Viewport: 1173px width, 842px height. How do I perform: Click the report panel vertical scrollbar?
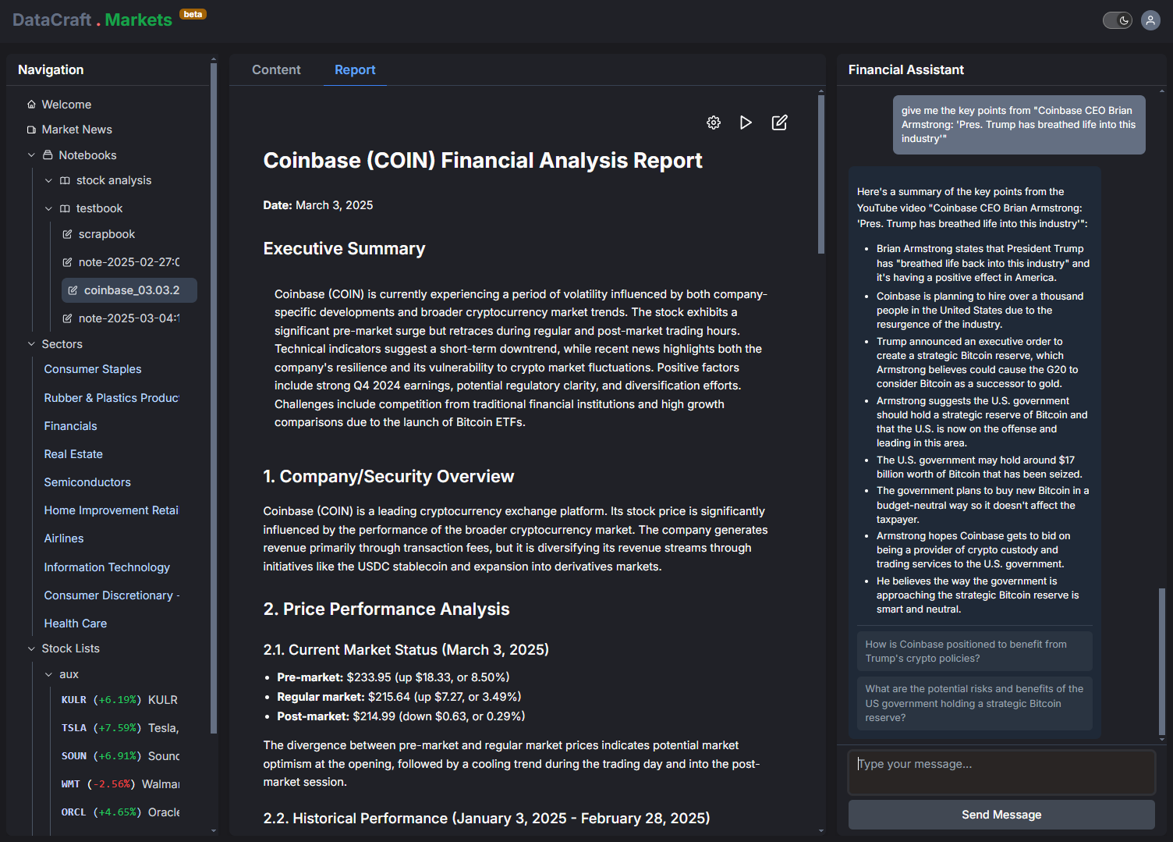(x=820, y=176)
